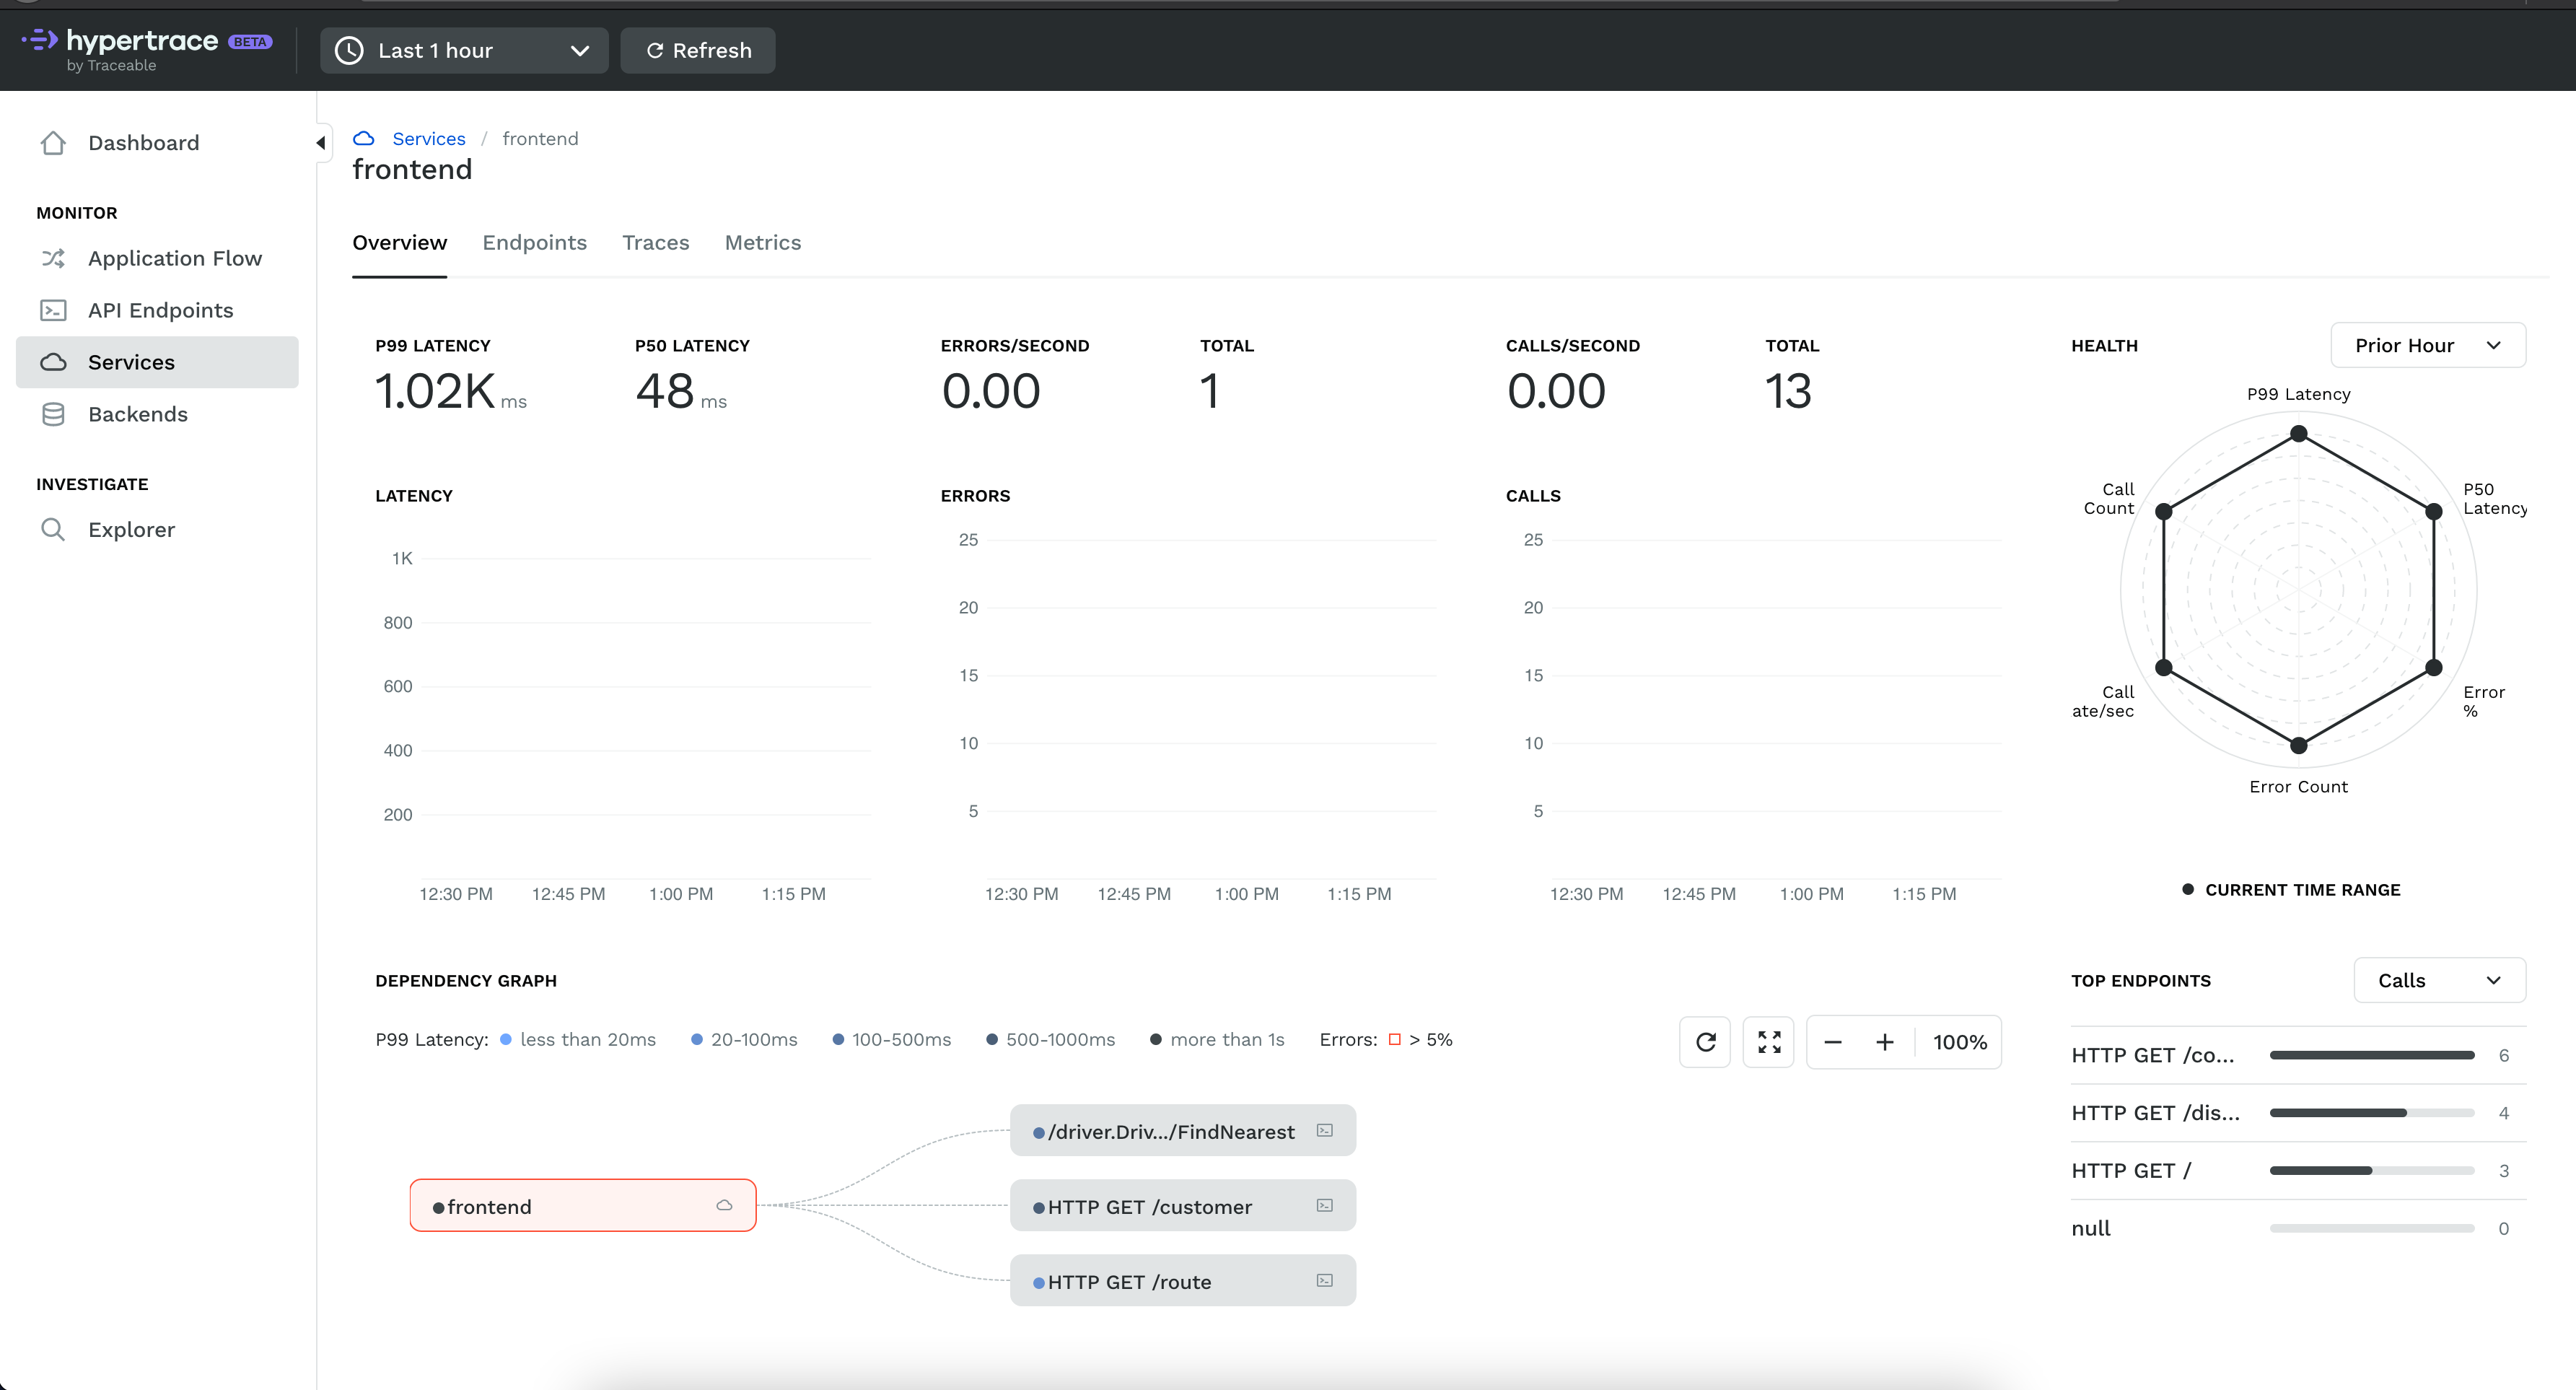Switch to the Endpoints tab
Viewport: 2576px width, 1390px height.
[x=534, y=243]
